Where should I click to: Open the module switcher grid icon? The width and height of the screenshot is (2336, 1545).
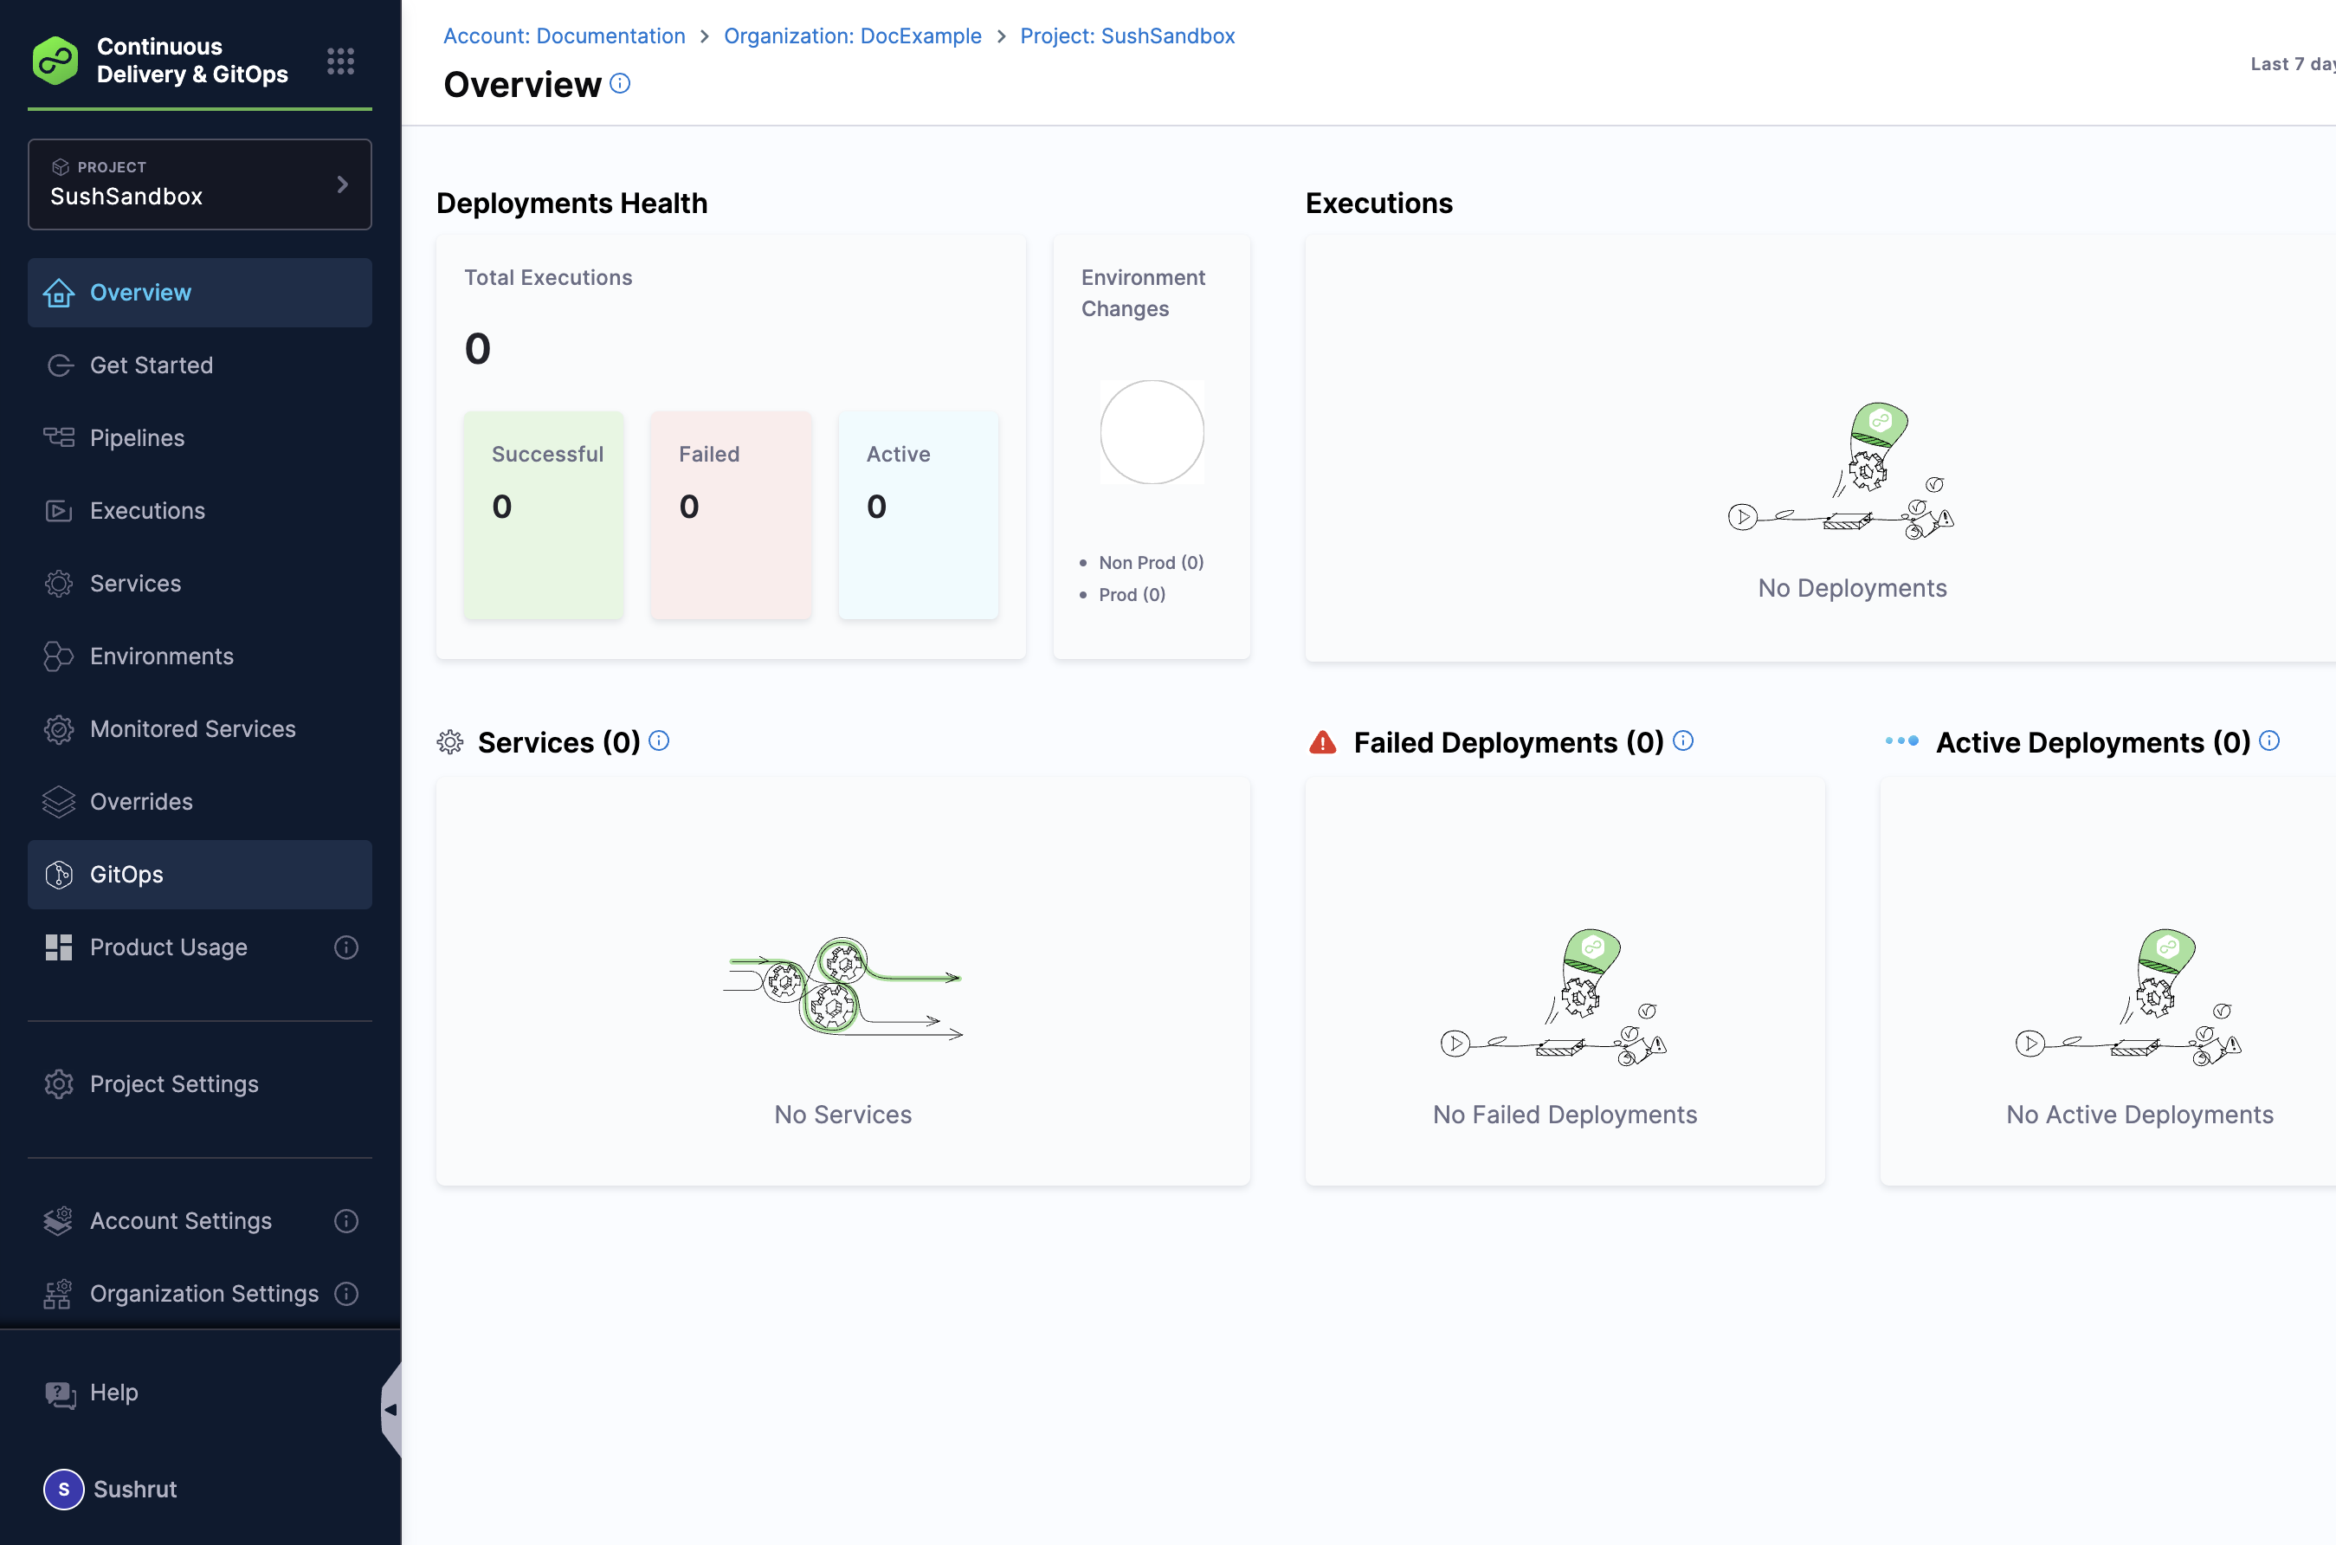341,61
